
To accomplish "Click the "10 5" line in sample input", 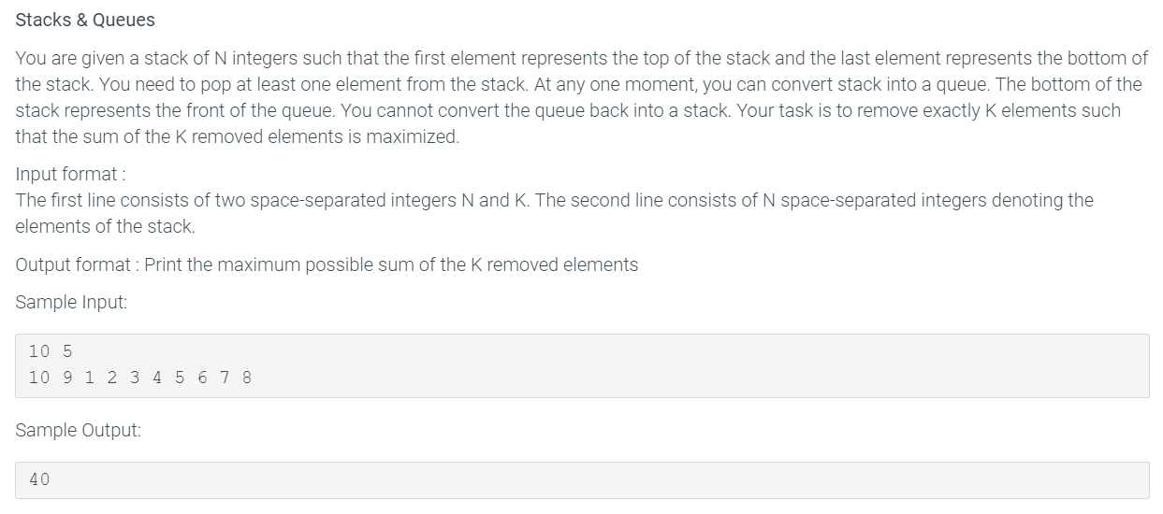I will click(51, 351).
